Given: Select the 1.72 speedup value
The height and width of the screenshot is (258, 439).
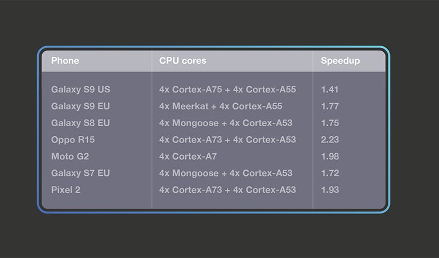Looking at the screenshot, I should coord(330,174).
